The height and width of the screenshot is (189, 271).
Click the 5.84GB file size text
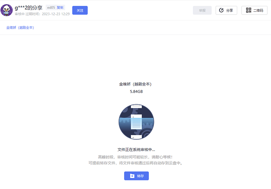136,91
